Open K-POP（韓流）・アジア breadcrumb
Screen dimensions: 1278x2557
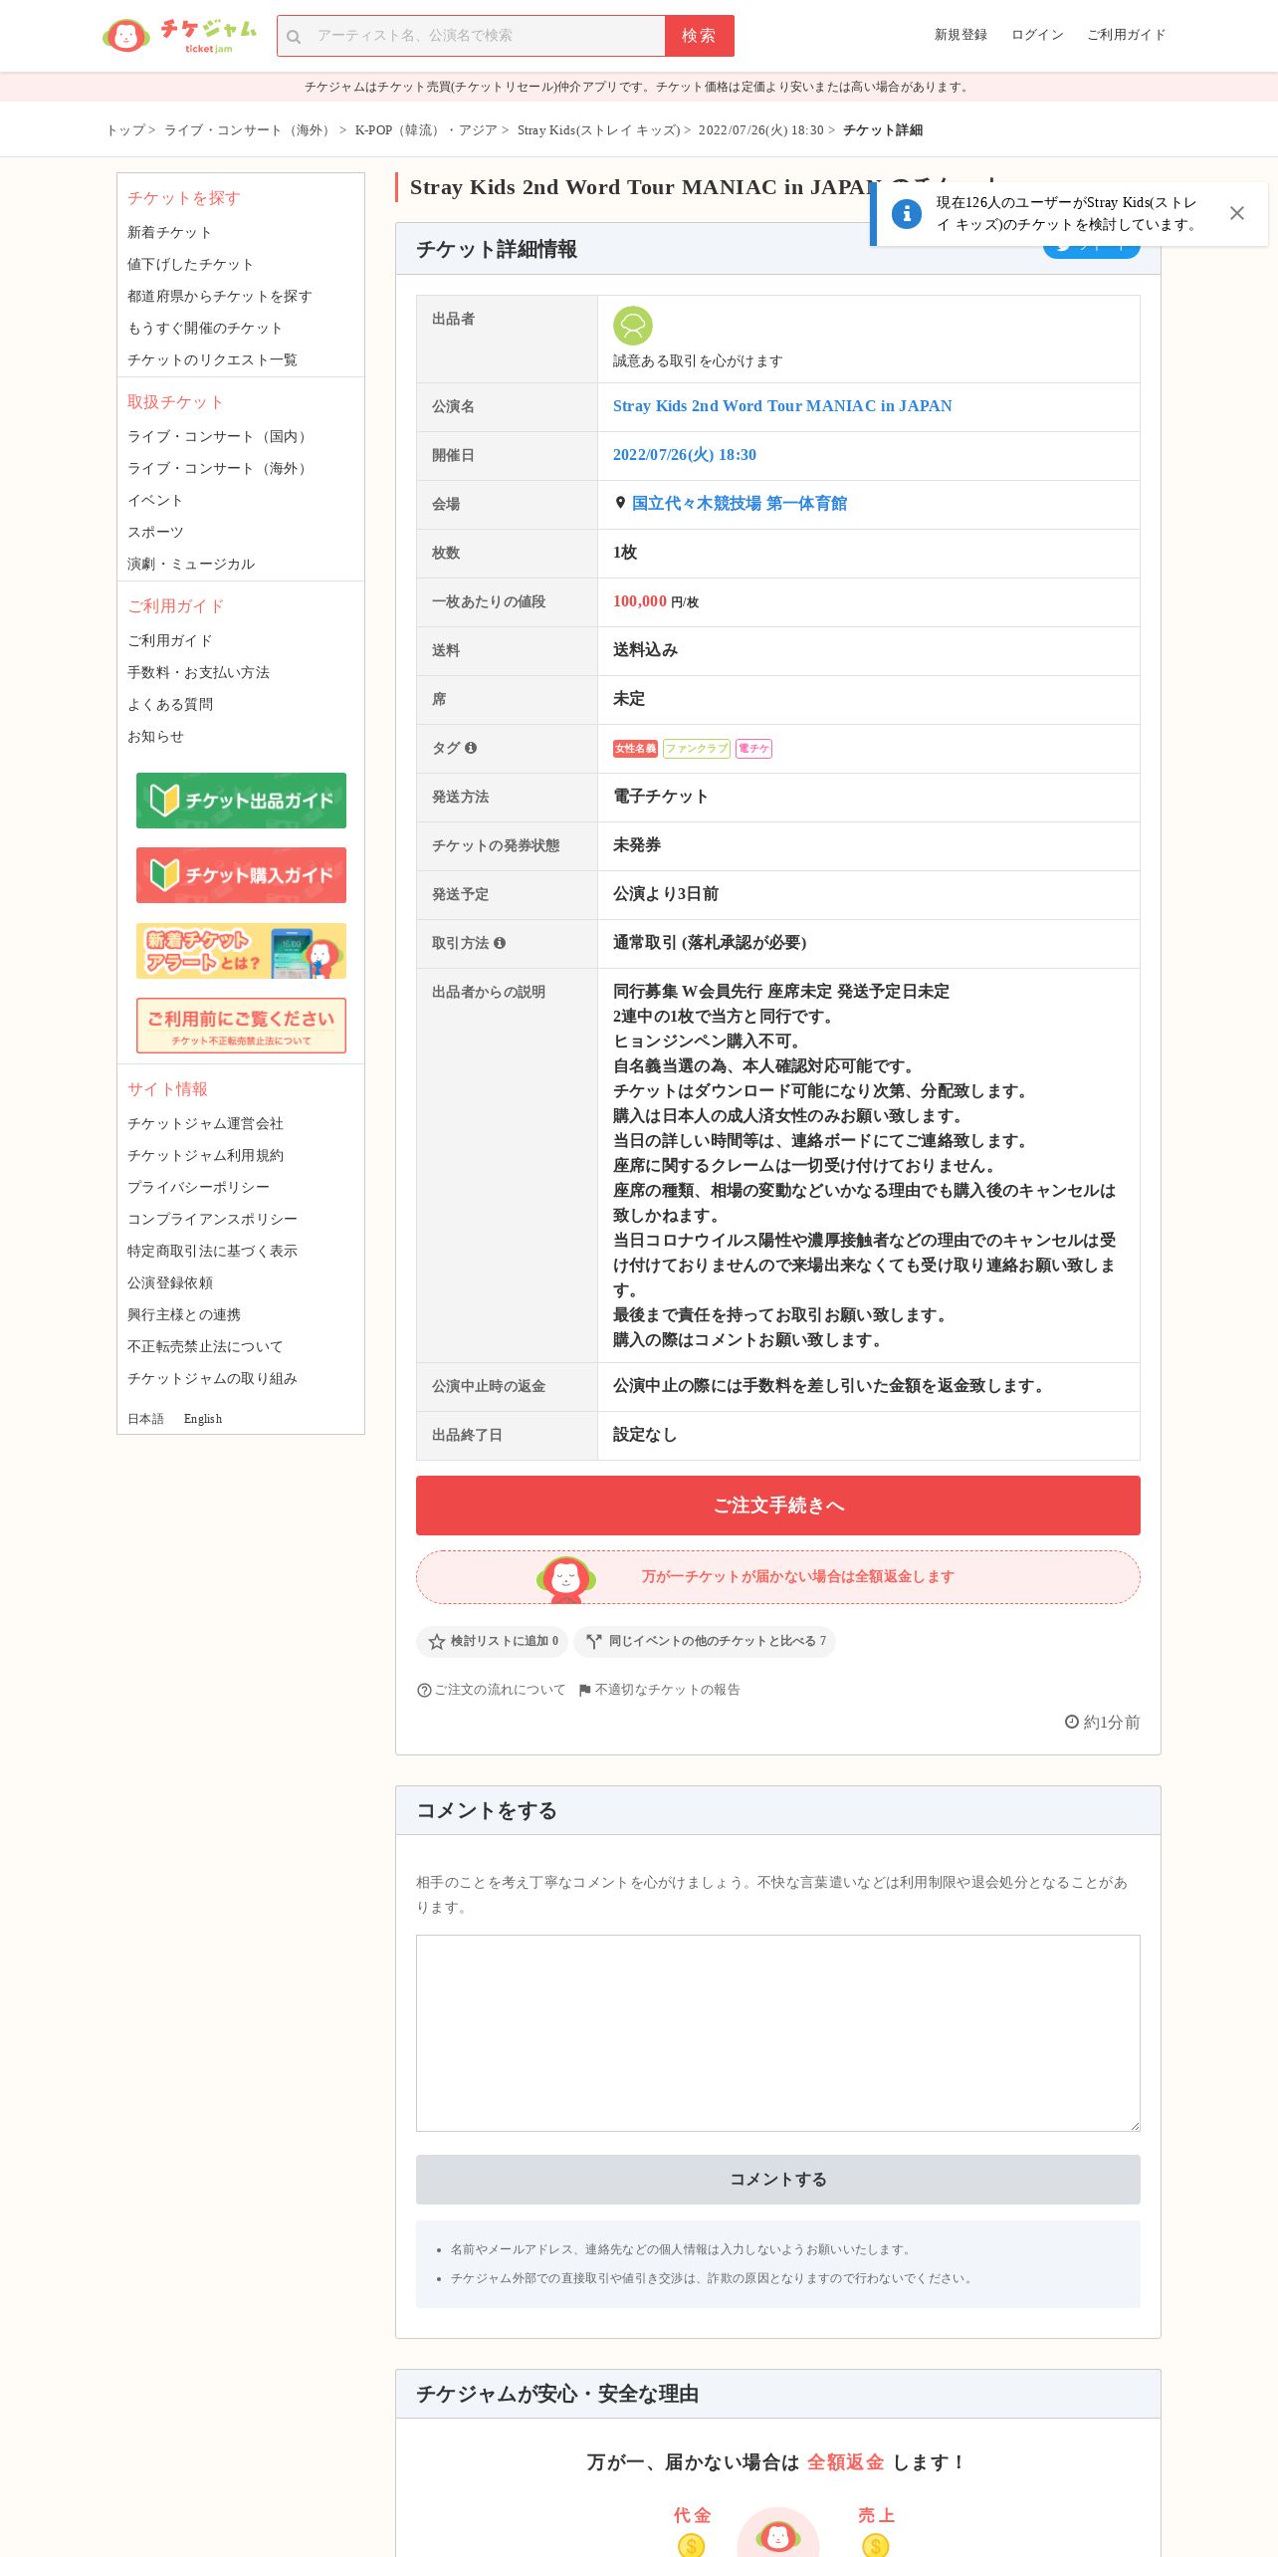[x=426, y=130]
